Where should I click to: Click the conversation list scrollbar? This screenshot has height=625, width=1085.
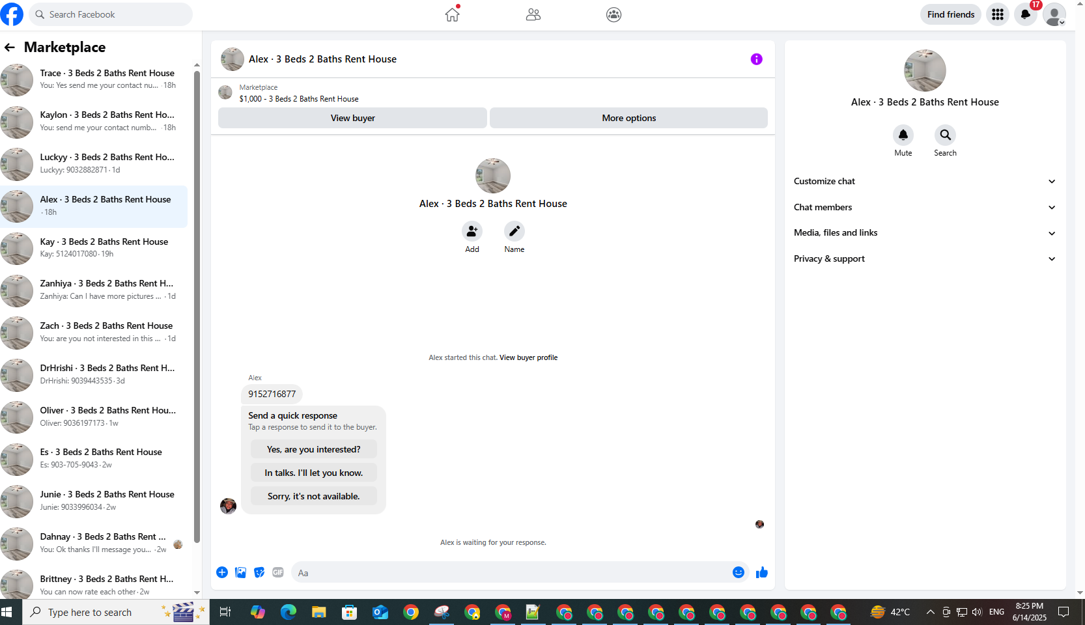click(x=197, y=306)
